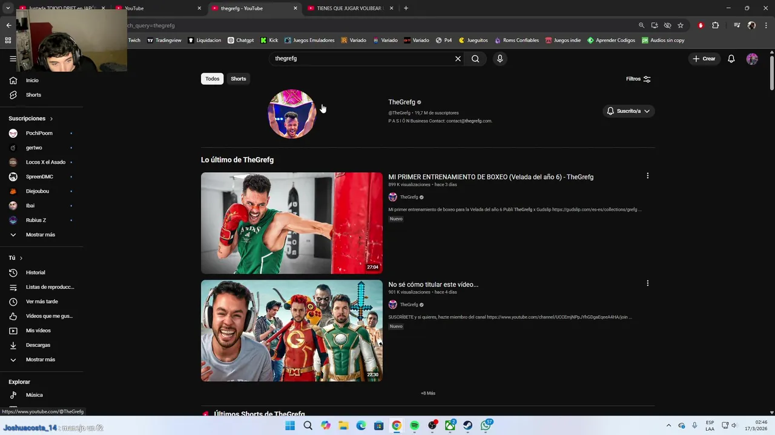Open Mis vídeos in the sidebar
775x435 pixels.
[x=38, y=330]
